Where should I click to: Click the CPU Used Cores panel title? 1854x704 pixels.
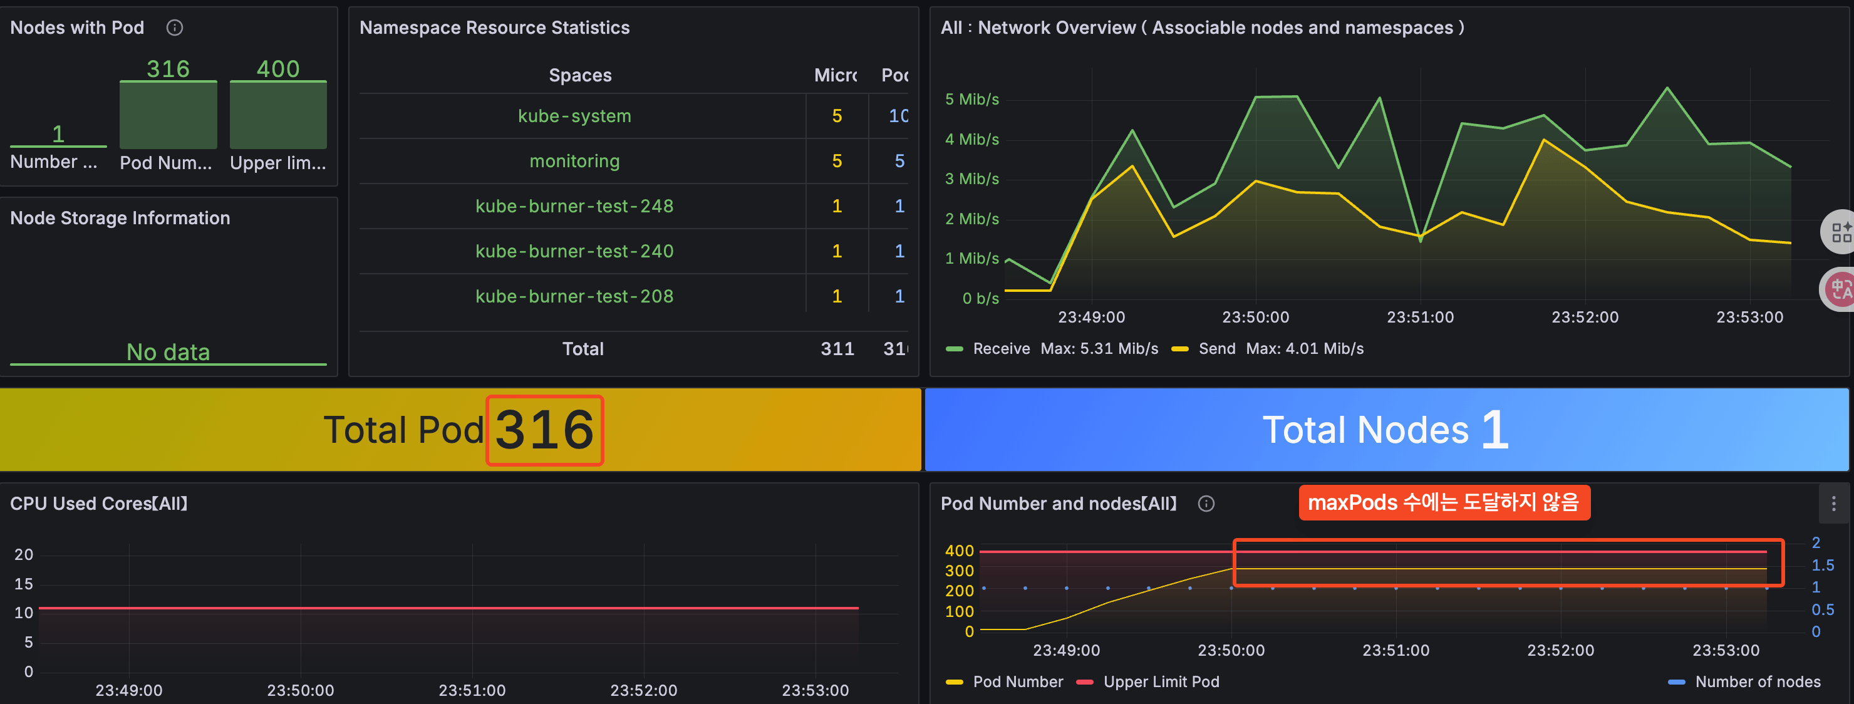click(x=100, y=503)
